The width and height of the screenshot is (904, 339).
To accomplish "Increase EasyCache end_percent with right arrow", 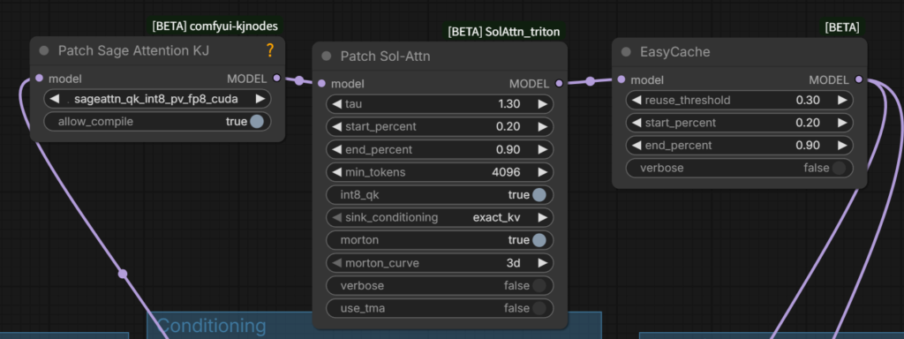I will 842,146.
